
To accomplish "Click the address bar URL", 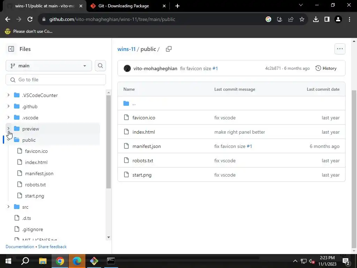I will [112, 20].
